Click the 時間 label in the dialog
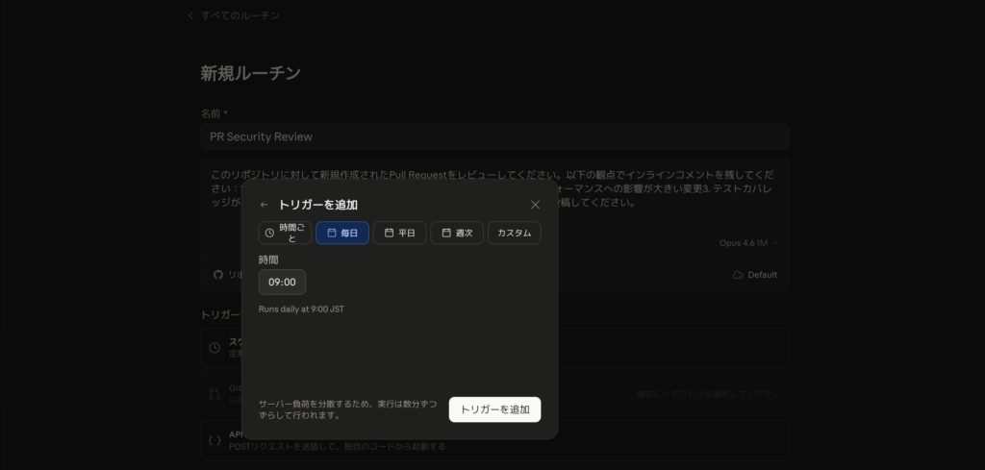 point(268,260)
